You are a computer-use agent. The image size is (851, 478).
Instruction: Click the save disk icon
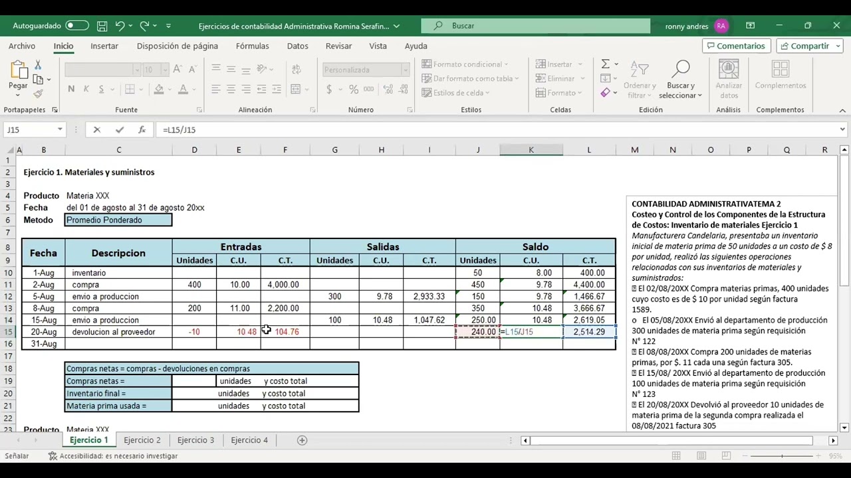click(102, 26)
